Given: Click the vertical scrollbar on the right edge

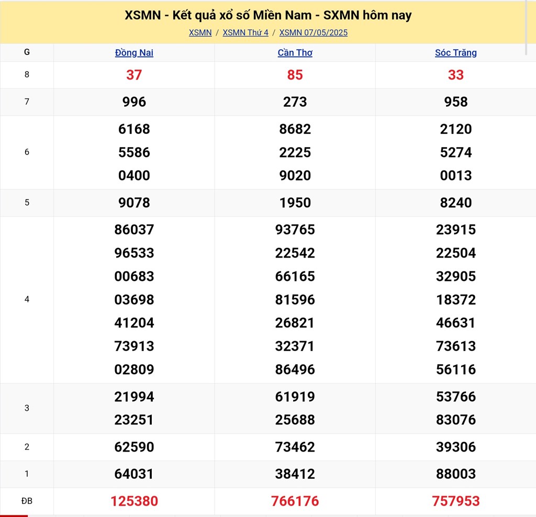Looking at the screenshot, I should 526,26.
